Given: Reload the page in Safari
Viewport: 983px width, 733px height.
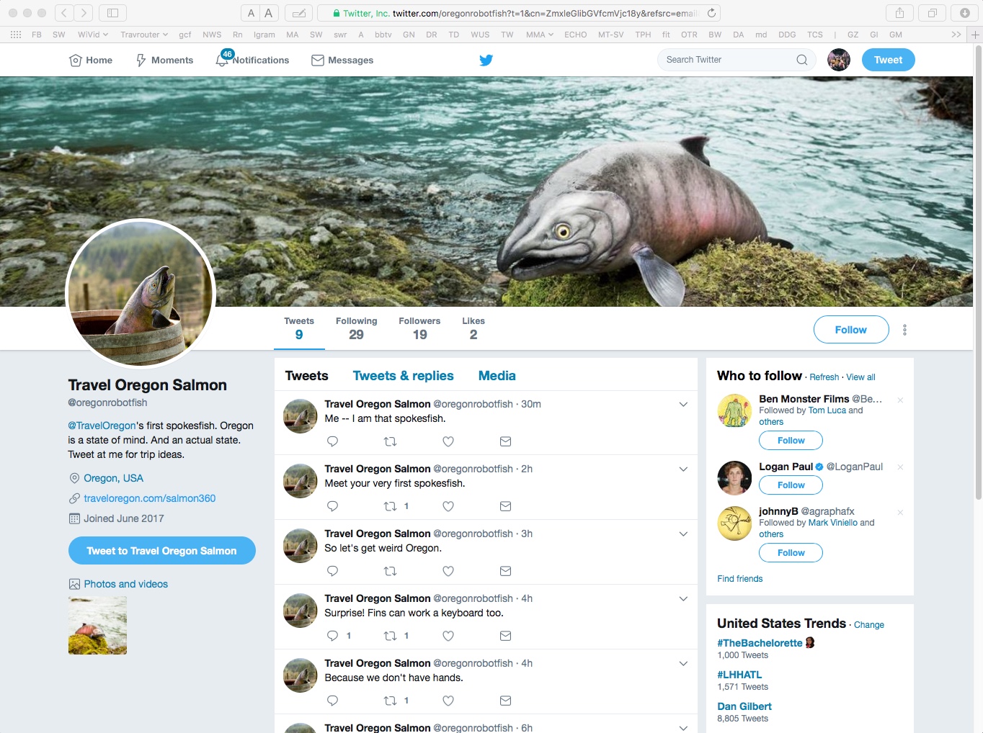Looking at the screenshot, I should coord(711,13).
